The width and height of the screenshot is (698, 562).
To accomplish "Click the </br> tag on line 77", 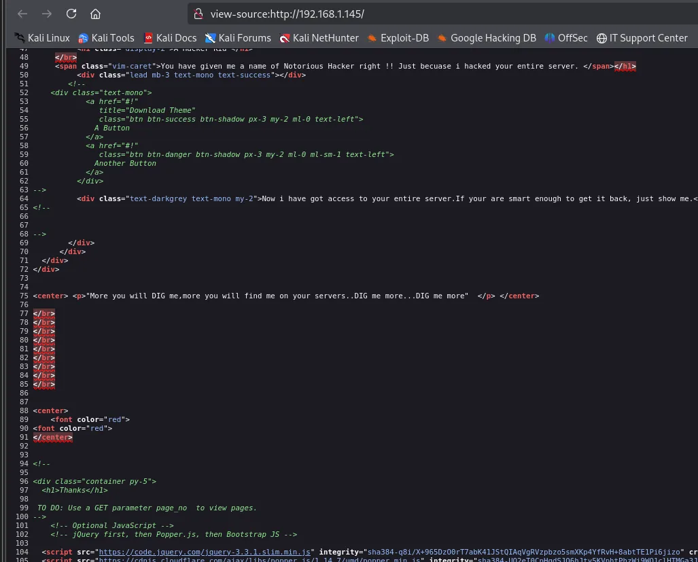I will (x=43, y=314).
